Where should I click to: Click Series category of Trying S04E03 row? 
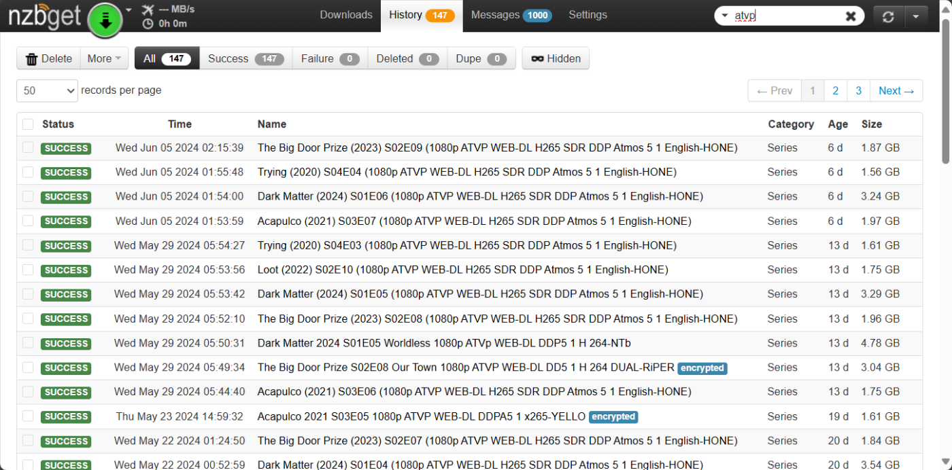[x=782, y=245]
